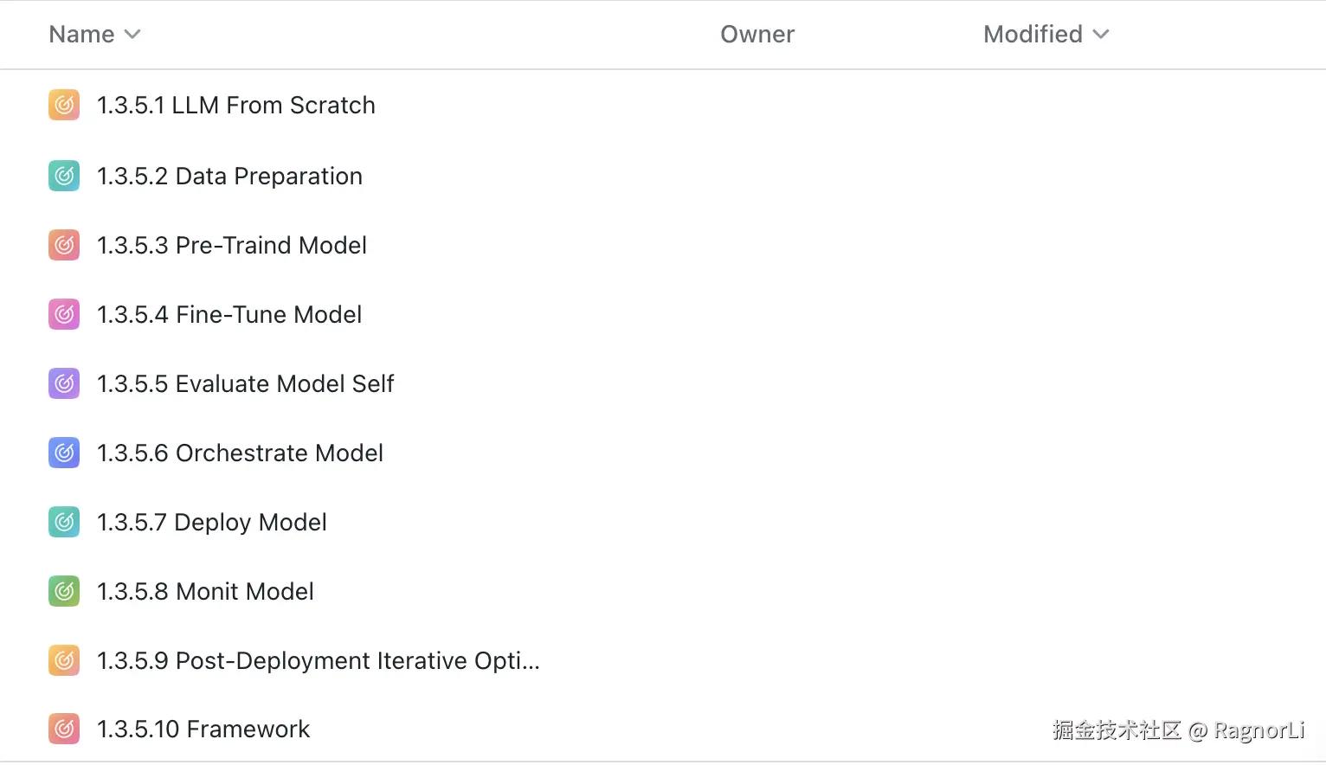Click the red icon beside 1.3.5.10 Framework

(64, 730)
